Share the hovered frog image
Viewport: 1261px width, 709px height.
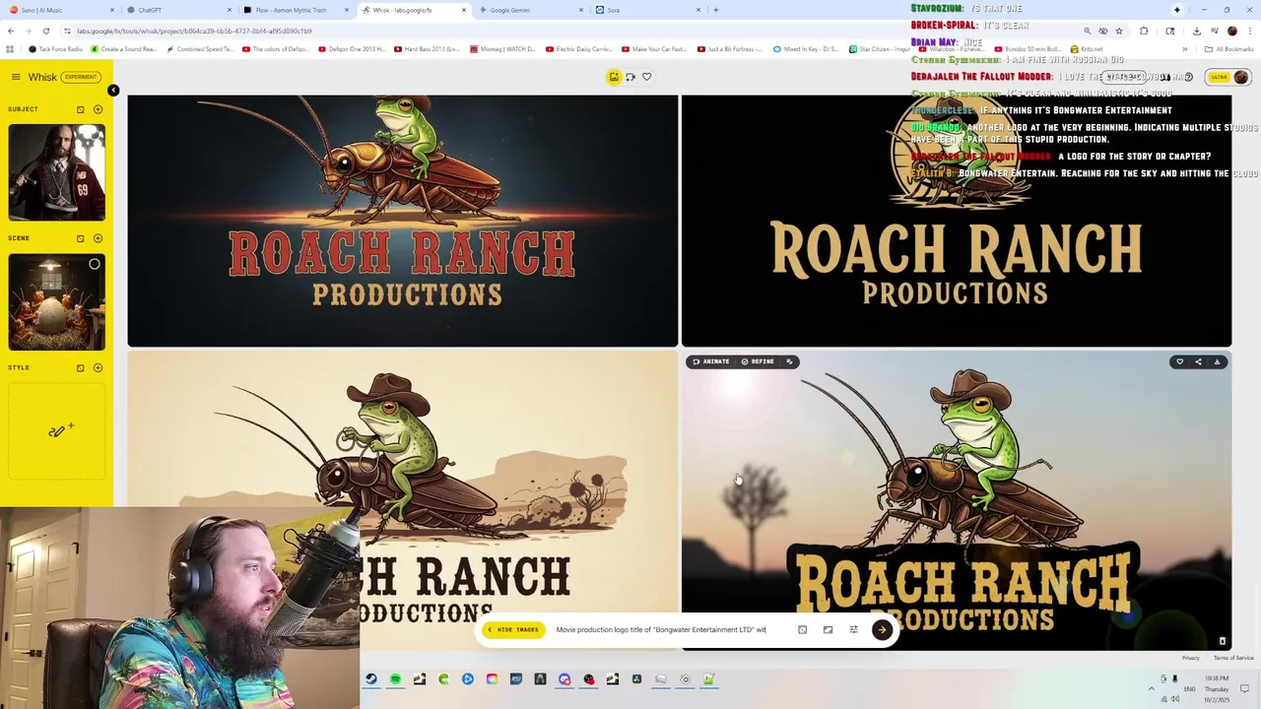(1198, 362)
